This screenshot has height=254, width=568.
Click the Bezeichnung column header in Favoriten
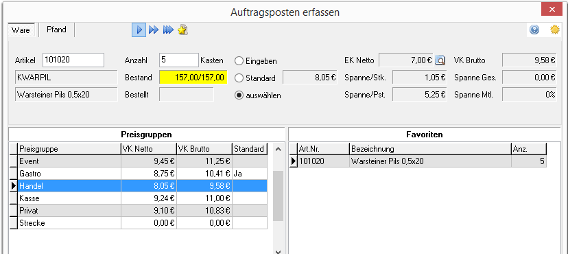[x=430, y=149]
